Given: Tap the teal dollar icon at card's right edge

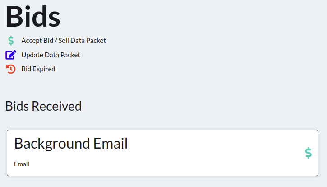Looking at the screenshot, I should [308, 153].
